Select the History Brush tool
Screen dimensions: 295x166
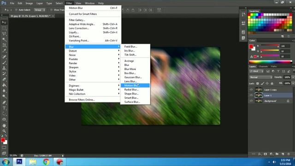pos(4,74)
